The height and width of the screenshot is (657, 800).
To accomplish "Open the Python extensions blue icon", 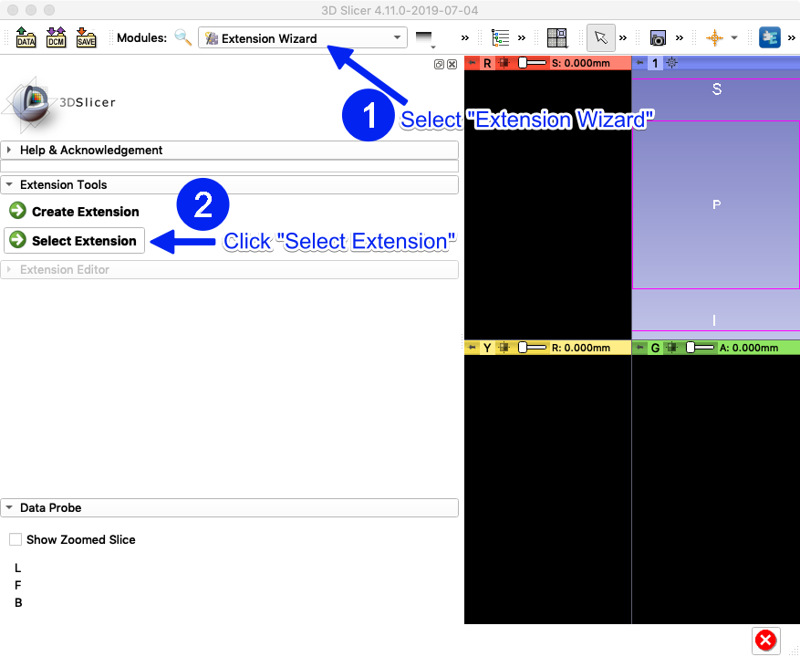I will (769, 37).
